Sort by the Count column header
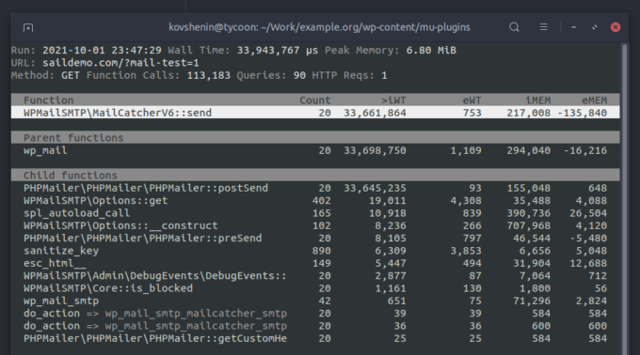The width and height of the screenshot is (640, 355). coord(315,100)
